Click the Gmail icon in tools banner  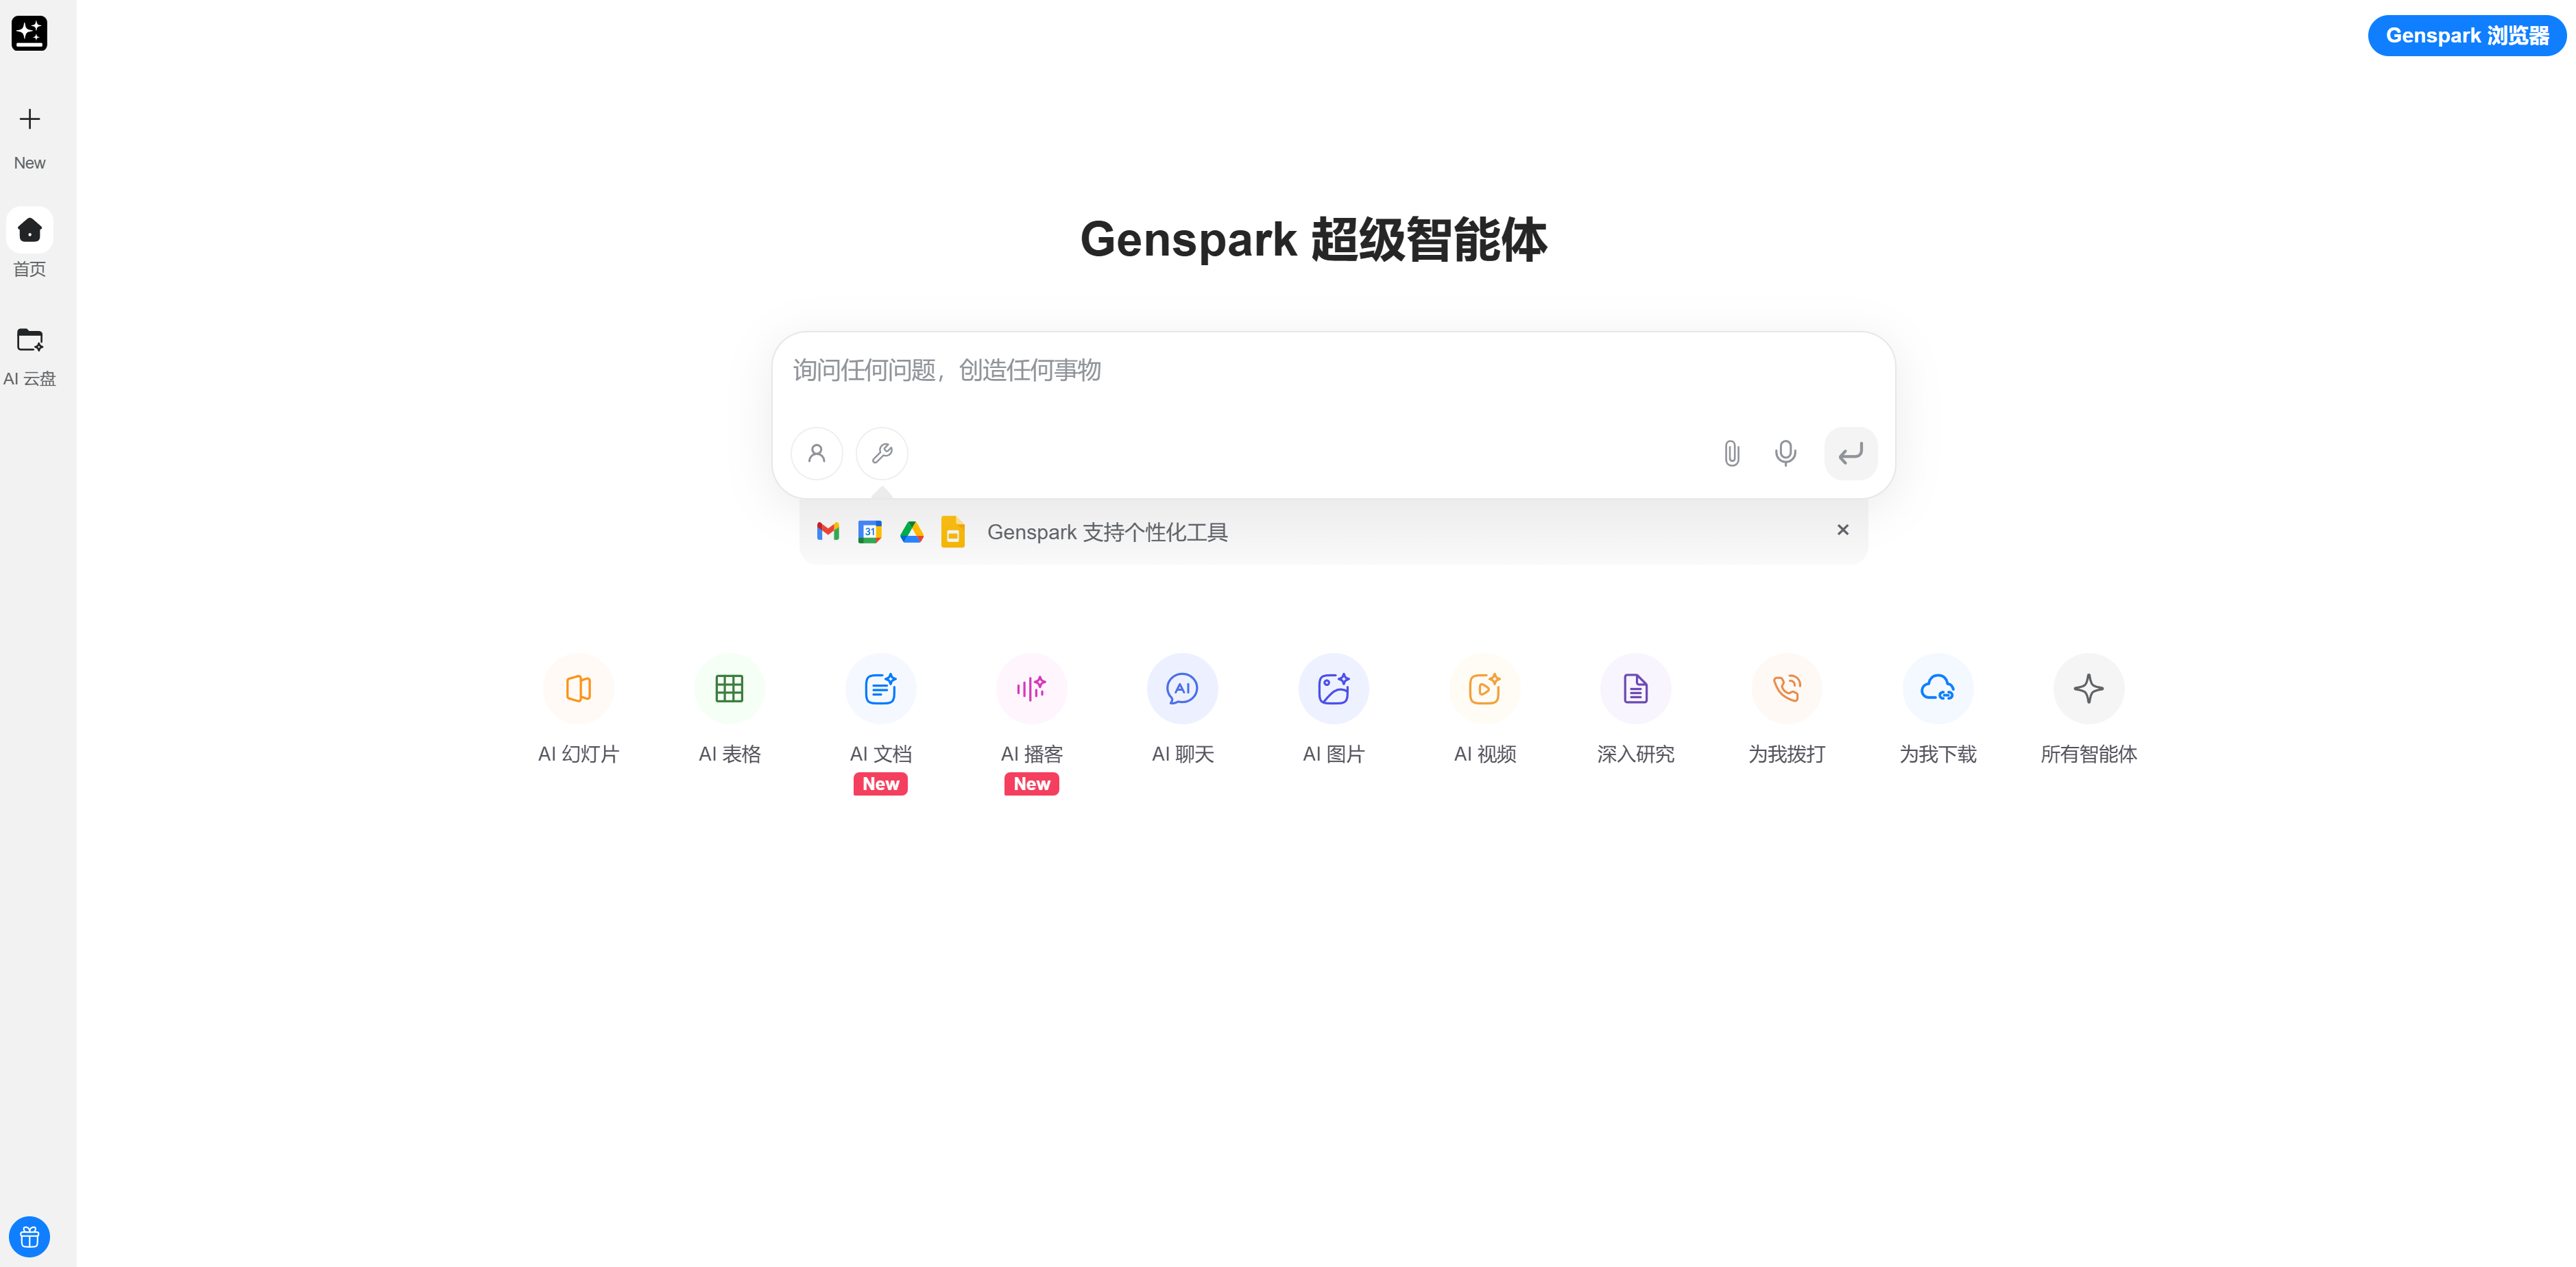point(828,532)
